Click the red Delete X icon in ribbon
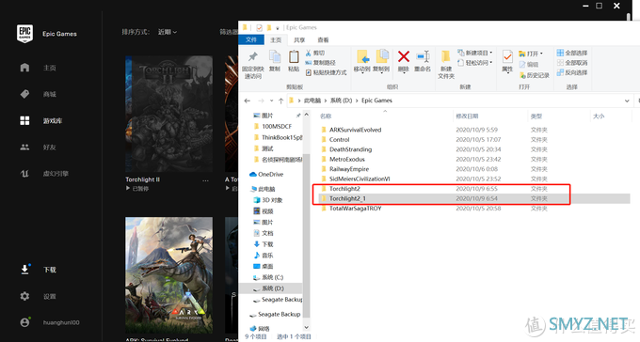The width and height of the screenshot is (640, 342). [404, 56]
